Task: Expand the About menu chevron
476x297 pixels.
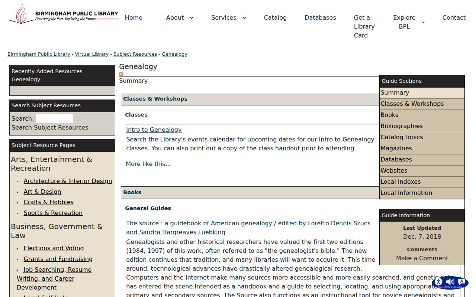Action: pyautogui.click(x=192, y=18)
